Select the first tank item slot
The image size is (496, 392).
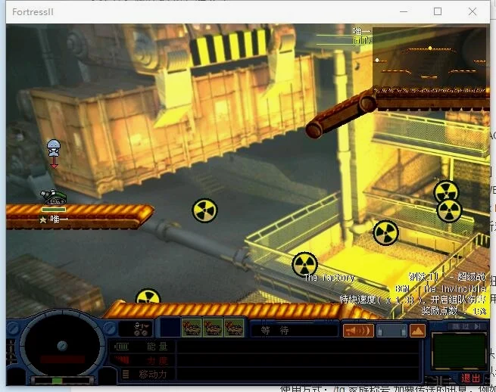click(192, 328)
